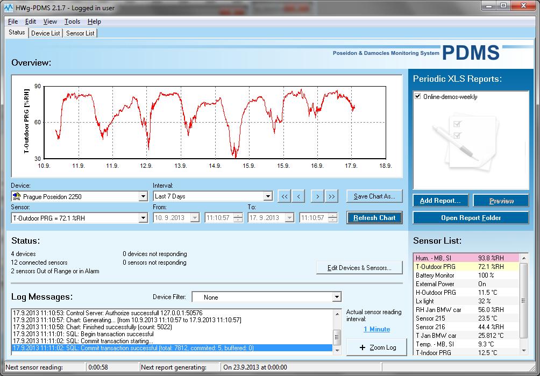The height and width of the screenshot is (376, 540).
Task: Select 'RH Jan BMW car' sensor row
Action: click(466, 309)
